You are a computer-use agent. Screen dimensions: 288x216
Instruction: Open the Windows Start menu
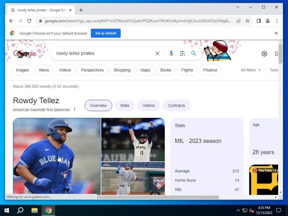coord(7,210)
